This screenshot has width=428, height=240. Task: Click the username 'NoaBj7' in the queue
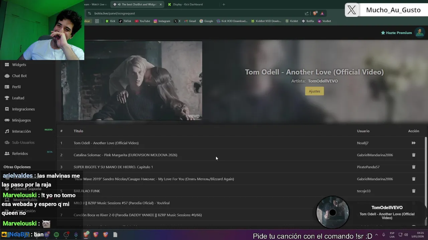362,143
